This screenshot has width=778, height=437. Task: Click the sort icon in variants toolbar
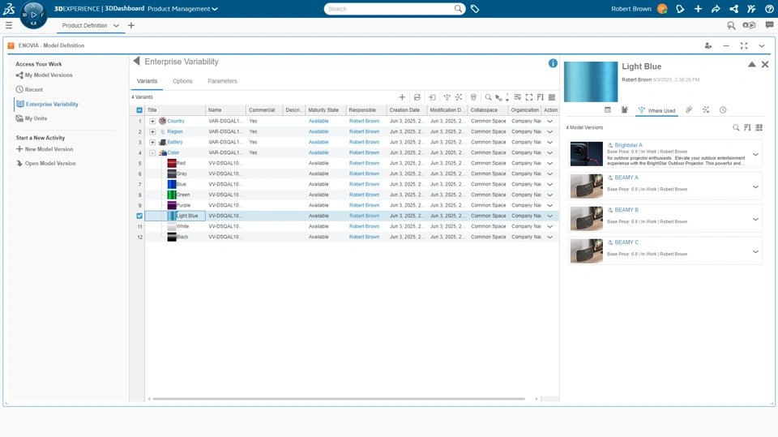pos(541,97)
